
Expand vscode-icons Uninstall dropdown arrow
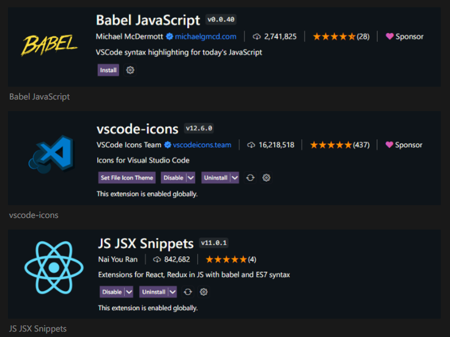tap(235, 178)
